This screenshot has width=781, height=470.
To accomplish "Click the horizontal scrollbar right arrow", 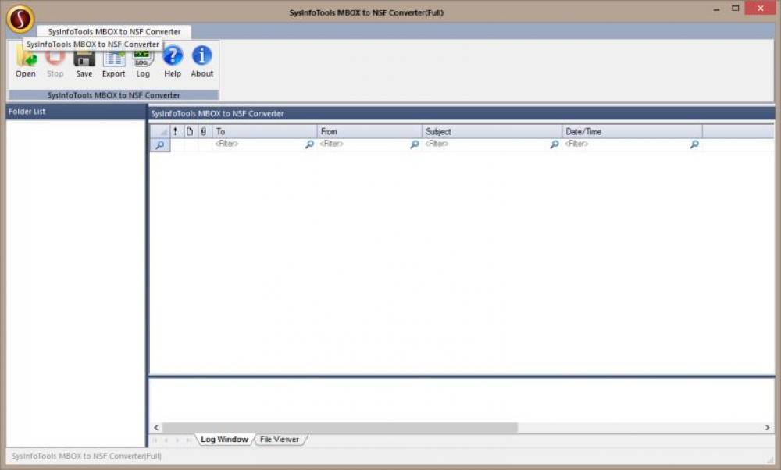I will click(768, 427).
